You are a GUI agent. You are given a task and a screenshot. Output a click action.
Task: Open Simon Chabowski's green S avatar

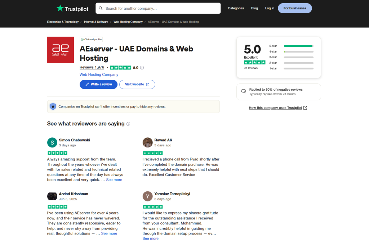tap(52, 142)
